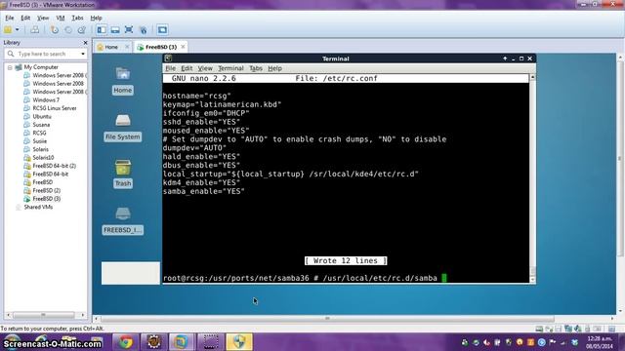Viewport: 625px width, 351px height.
Task: Close the FreeBSD (3) tab
Action: (183, 47)
